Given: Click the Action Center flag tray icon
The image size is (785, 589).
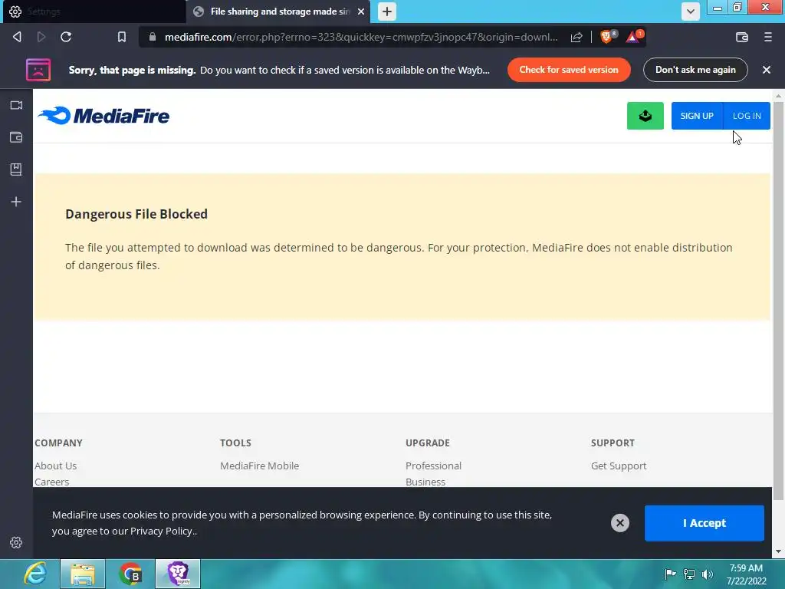Looking at the screenshot, I should tap(670, 574).
